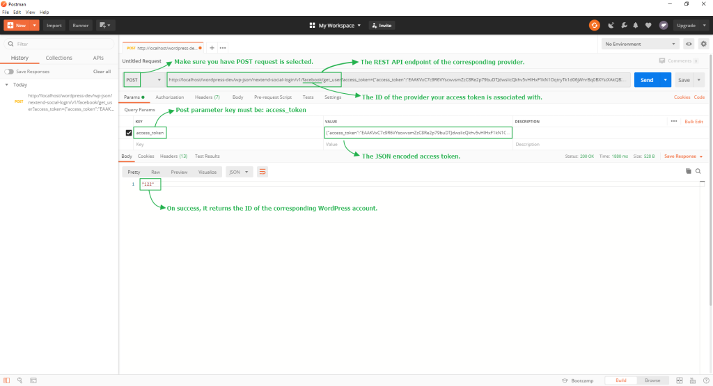Open keyboard shortcuts icon in status bar
Viewport: 713px width, 386px height.
coord(693,380)
